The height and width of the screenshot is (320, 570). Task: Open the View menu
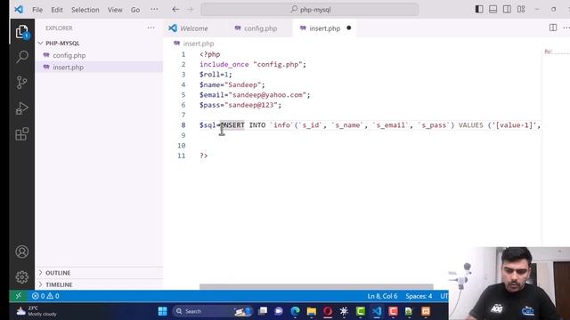(115, 10)
